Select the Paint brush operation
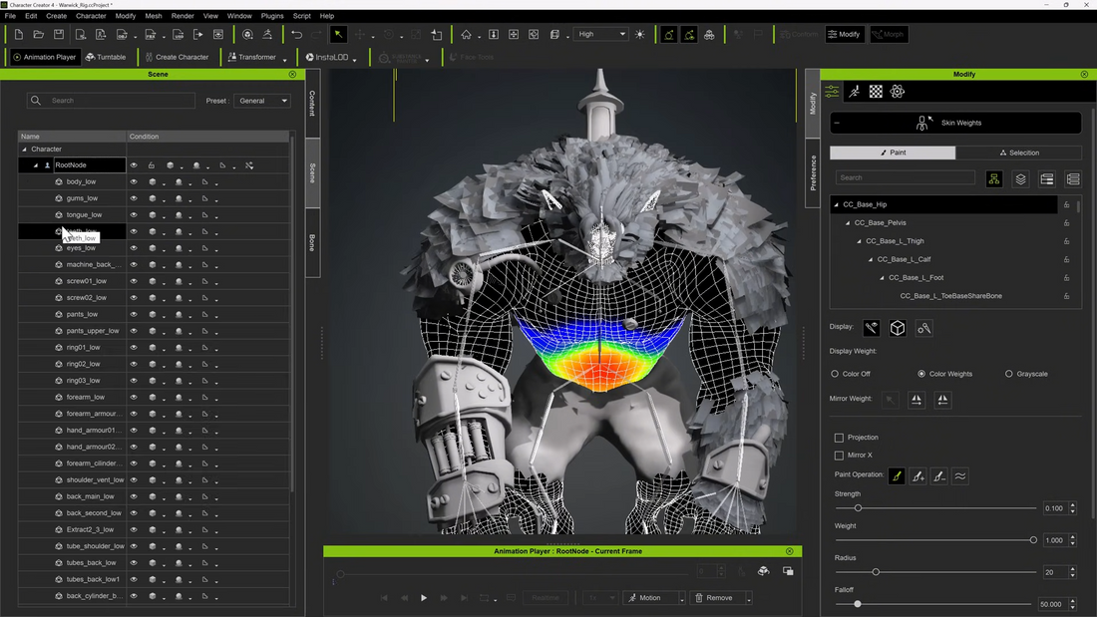 897,476
